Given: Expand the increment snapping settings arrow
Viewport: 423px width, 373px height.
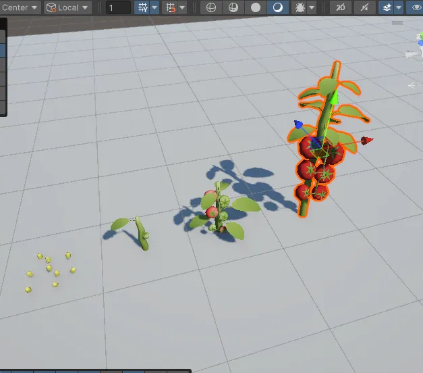Looking at the screenshot, I should (x=182, y=7).
